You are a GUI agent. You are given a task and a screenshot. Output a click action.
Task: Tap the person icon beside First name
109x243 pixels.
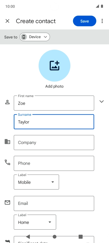click(7, 102)
